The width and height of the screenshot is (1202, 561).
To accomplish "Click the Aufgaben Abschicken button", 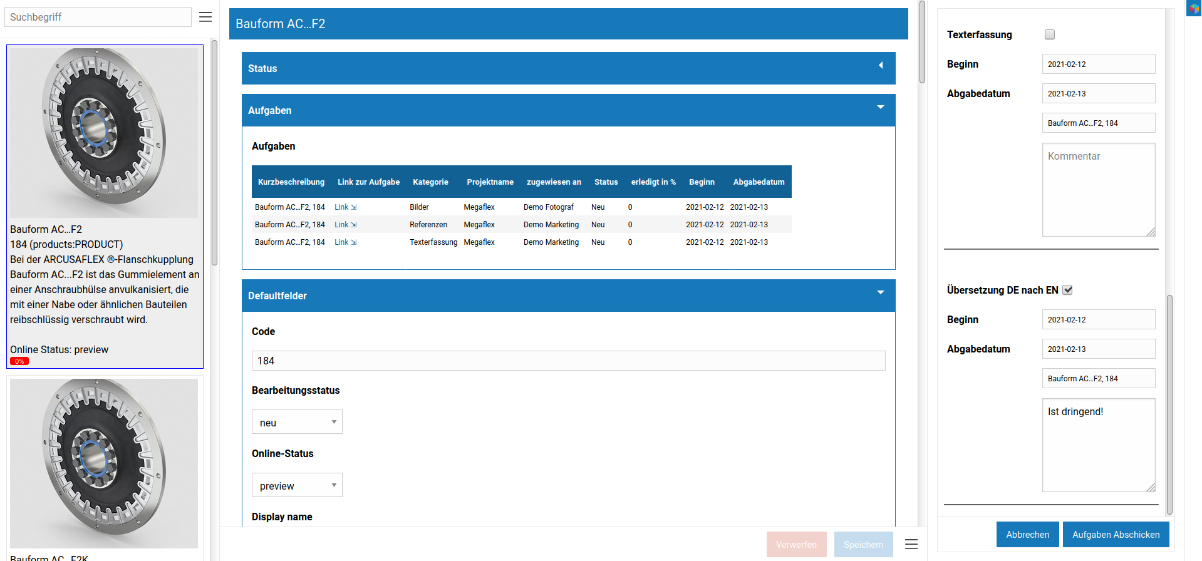I will tap(1116, 535).
